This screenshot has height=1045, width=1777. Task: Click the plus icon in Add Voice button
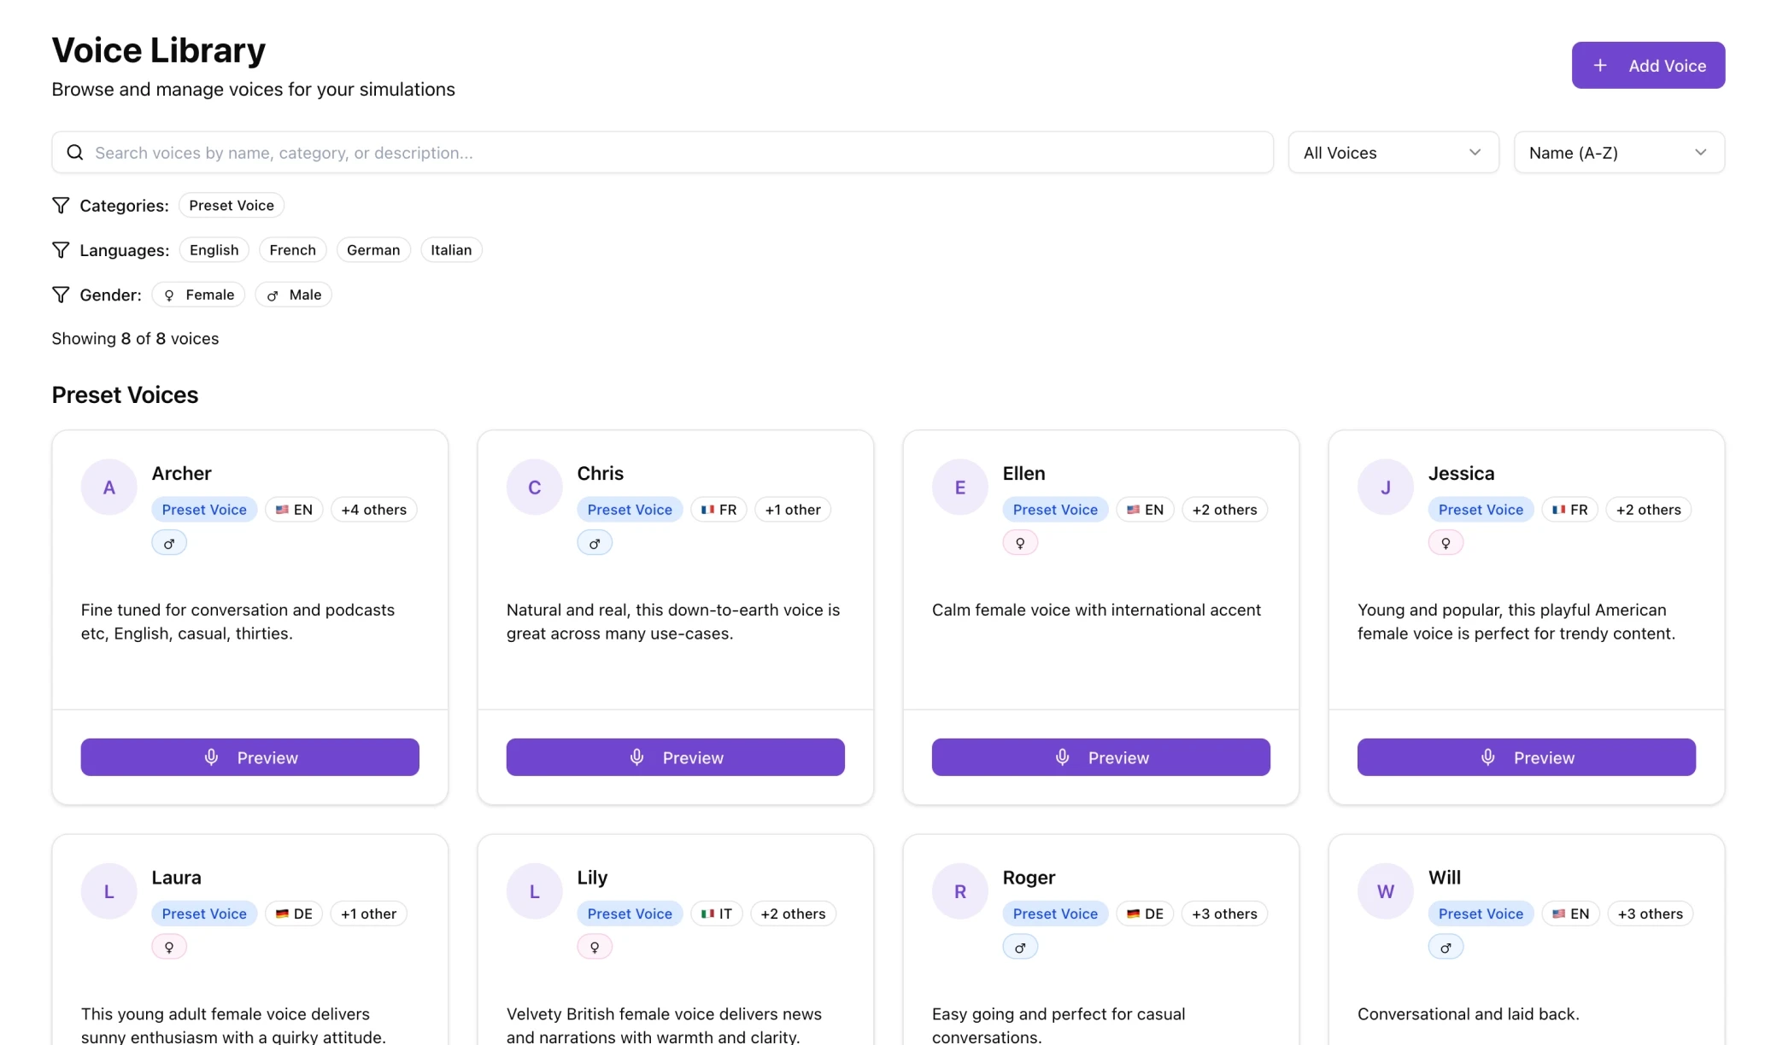tap(1600, 66)
